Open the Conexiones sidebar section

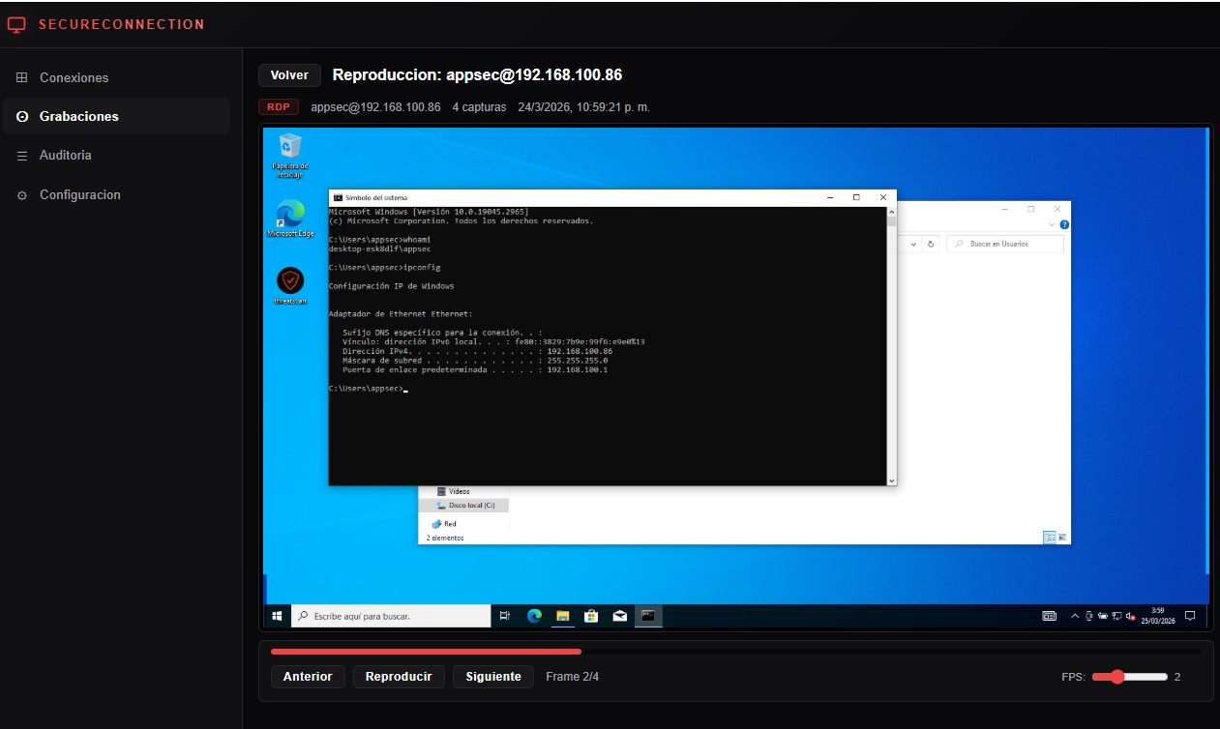pyautogui.click(x=116, y=77)
